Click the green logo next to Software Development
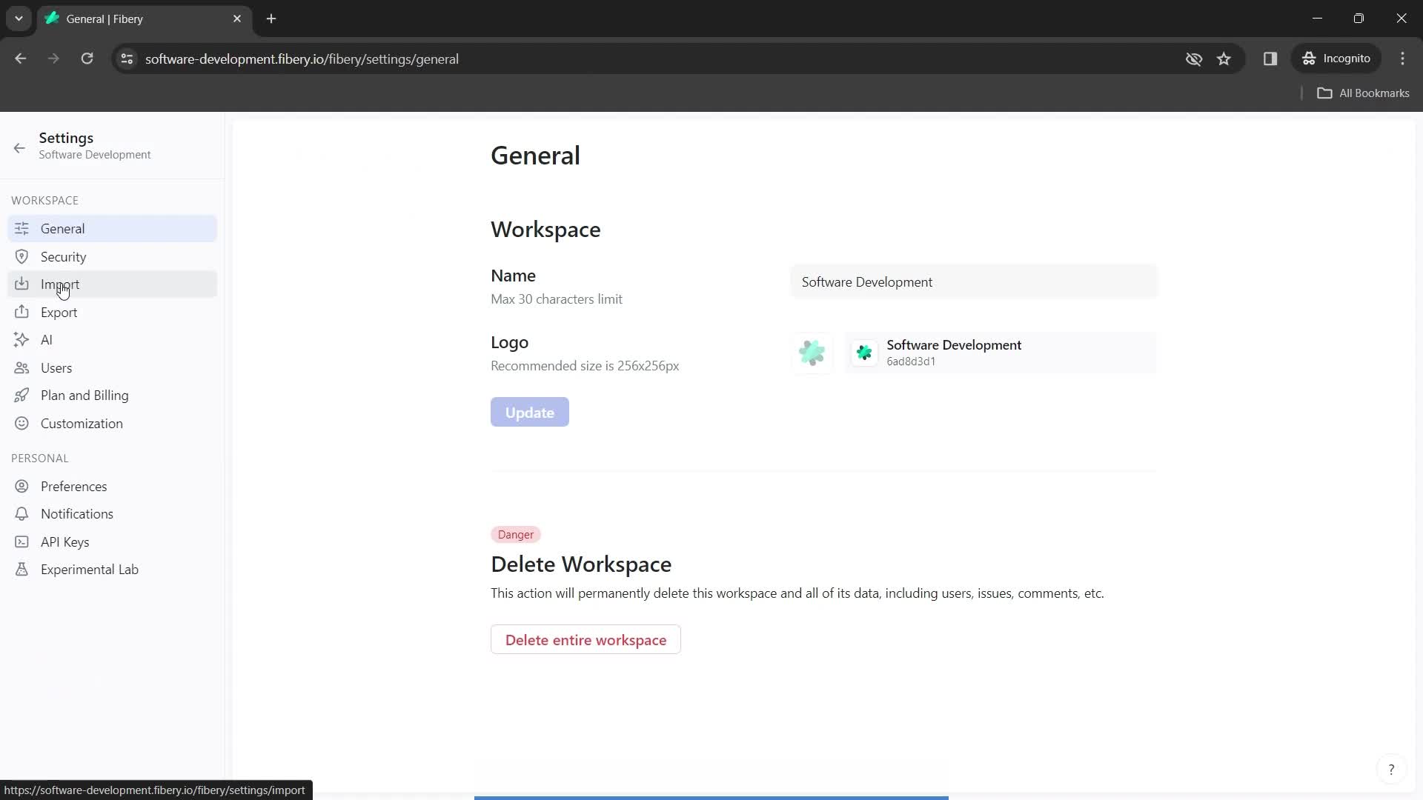 pos(864,353)
